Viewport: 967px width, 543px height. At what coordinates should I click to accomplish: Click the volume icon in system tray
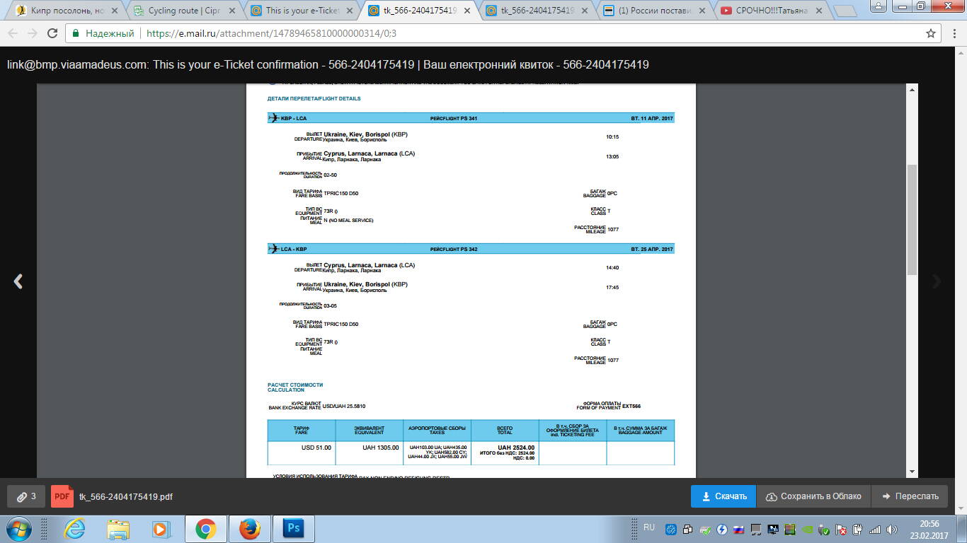[x=891, y=530]
